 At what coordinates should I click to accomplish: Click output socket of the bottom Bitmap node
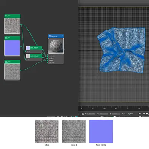click(x=21, y=70)
